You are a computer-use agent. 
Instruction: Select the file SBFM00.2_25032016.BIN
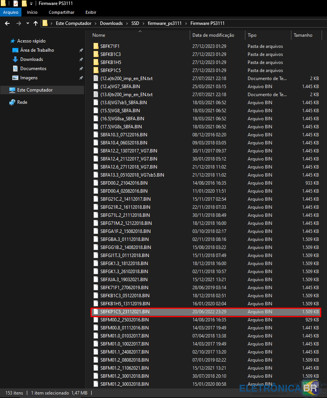pyautogui.click(x=124, y=319)
